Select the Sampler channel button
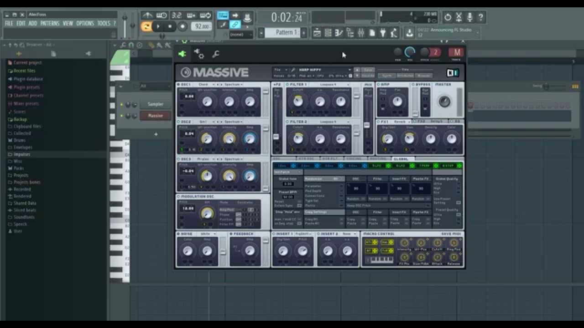This screenshot has width=584, height=328. pos(155,104)
